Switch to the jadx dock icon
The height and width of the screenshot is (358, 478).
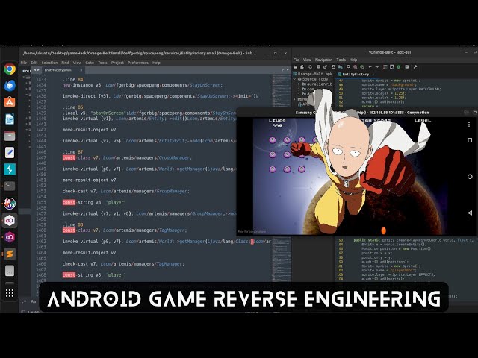(10, 204)
